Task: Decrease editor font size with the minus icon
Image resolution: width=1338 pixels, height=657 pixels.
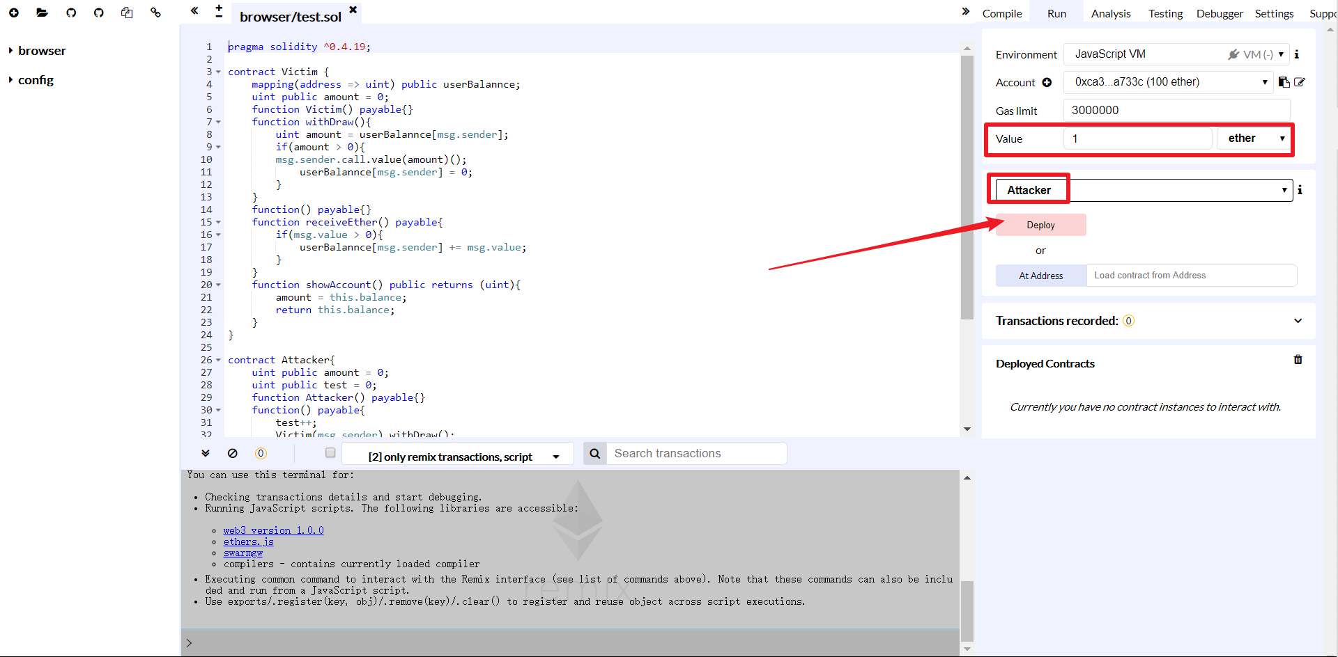Action: click(219, 16)
